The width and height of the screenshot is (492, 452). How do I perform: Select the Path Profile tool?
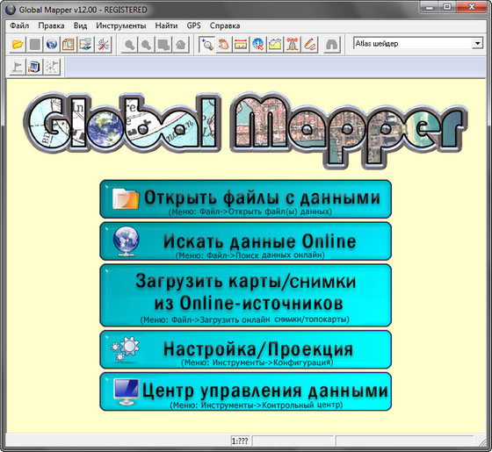click(x=275, y=45)
